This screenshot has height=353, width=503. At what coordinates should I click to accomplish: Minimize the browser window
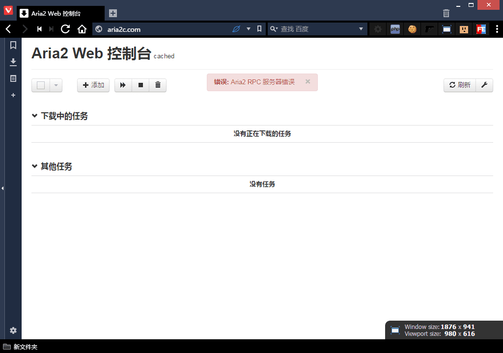pyautogui.click(x=458, y=5)
